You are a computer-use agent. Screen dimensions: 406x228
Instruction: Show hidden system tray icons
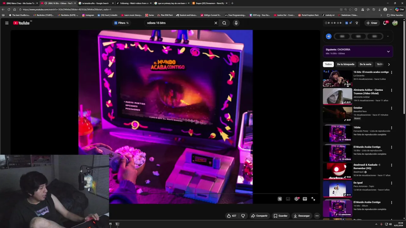[376, 224]
